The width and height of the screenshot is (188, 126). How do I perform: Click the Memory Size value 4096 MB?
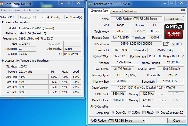(123, 81)
